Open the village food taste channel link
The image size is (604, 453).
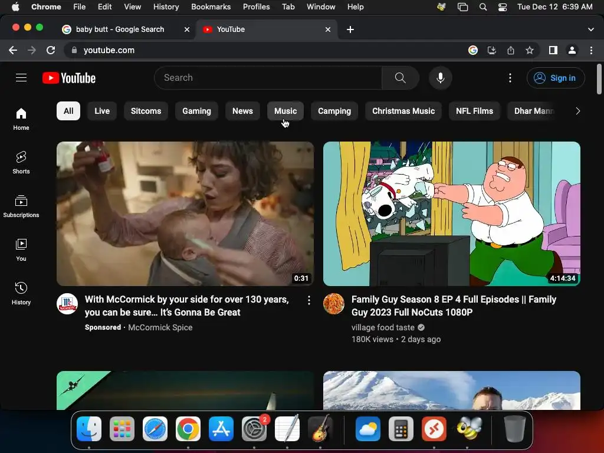point(383,327)
